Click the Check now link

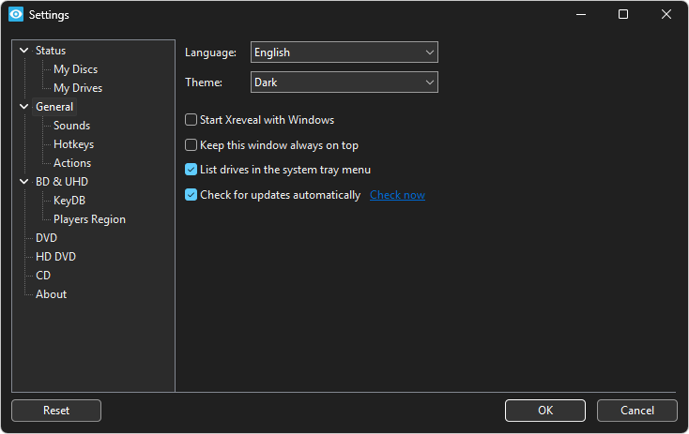tap(397, 195)
